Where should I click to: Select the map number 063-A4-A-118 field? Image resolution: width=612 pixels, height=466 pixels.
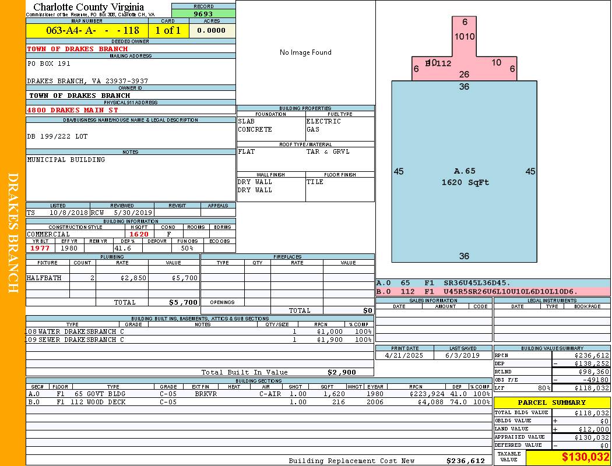[x=87, y=31]
